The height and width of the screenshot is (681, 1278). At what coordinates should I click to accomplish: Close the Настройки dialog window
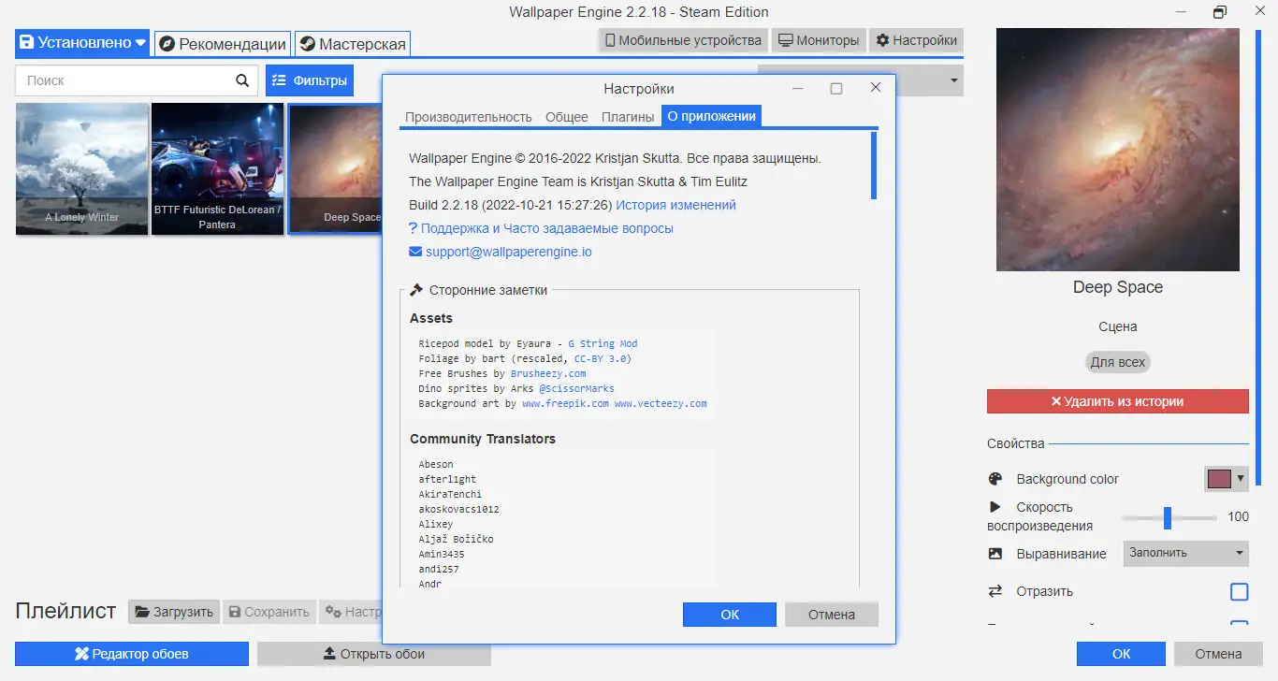click(x=876, y=88)
